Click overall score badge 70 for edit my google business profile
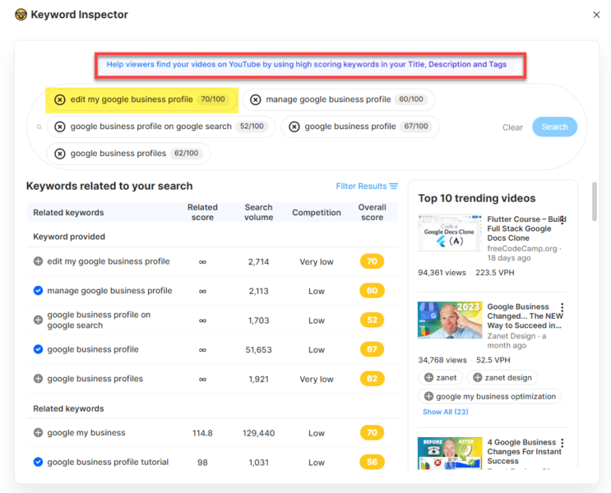Image resolution: width=611 pixels, height=493 pixels. (373, 261)
